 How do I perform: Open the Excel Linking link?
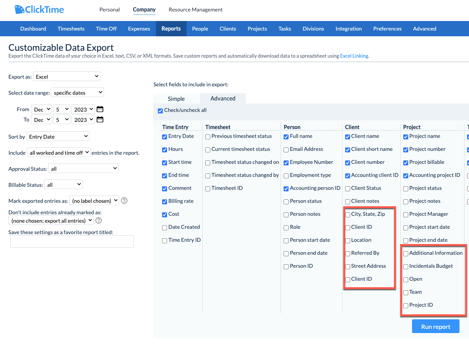(x=354, y=56)
